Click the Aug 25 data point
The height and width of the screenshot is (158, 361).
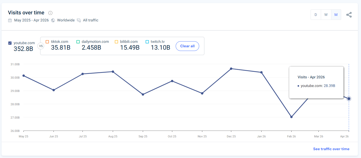click(113, 72)
